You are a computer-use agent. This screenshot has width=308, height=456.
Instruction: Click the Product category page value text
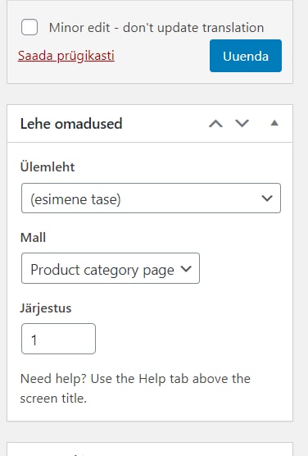[x=102, y=270]
